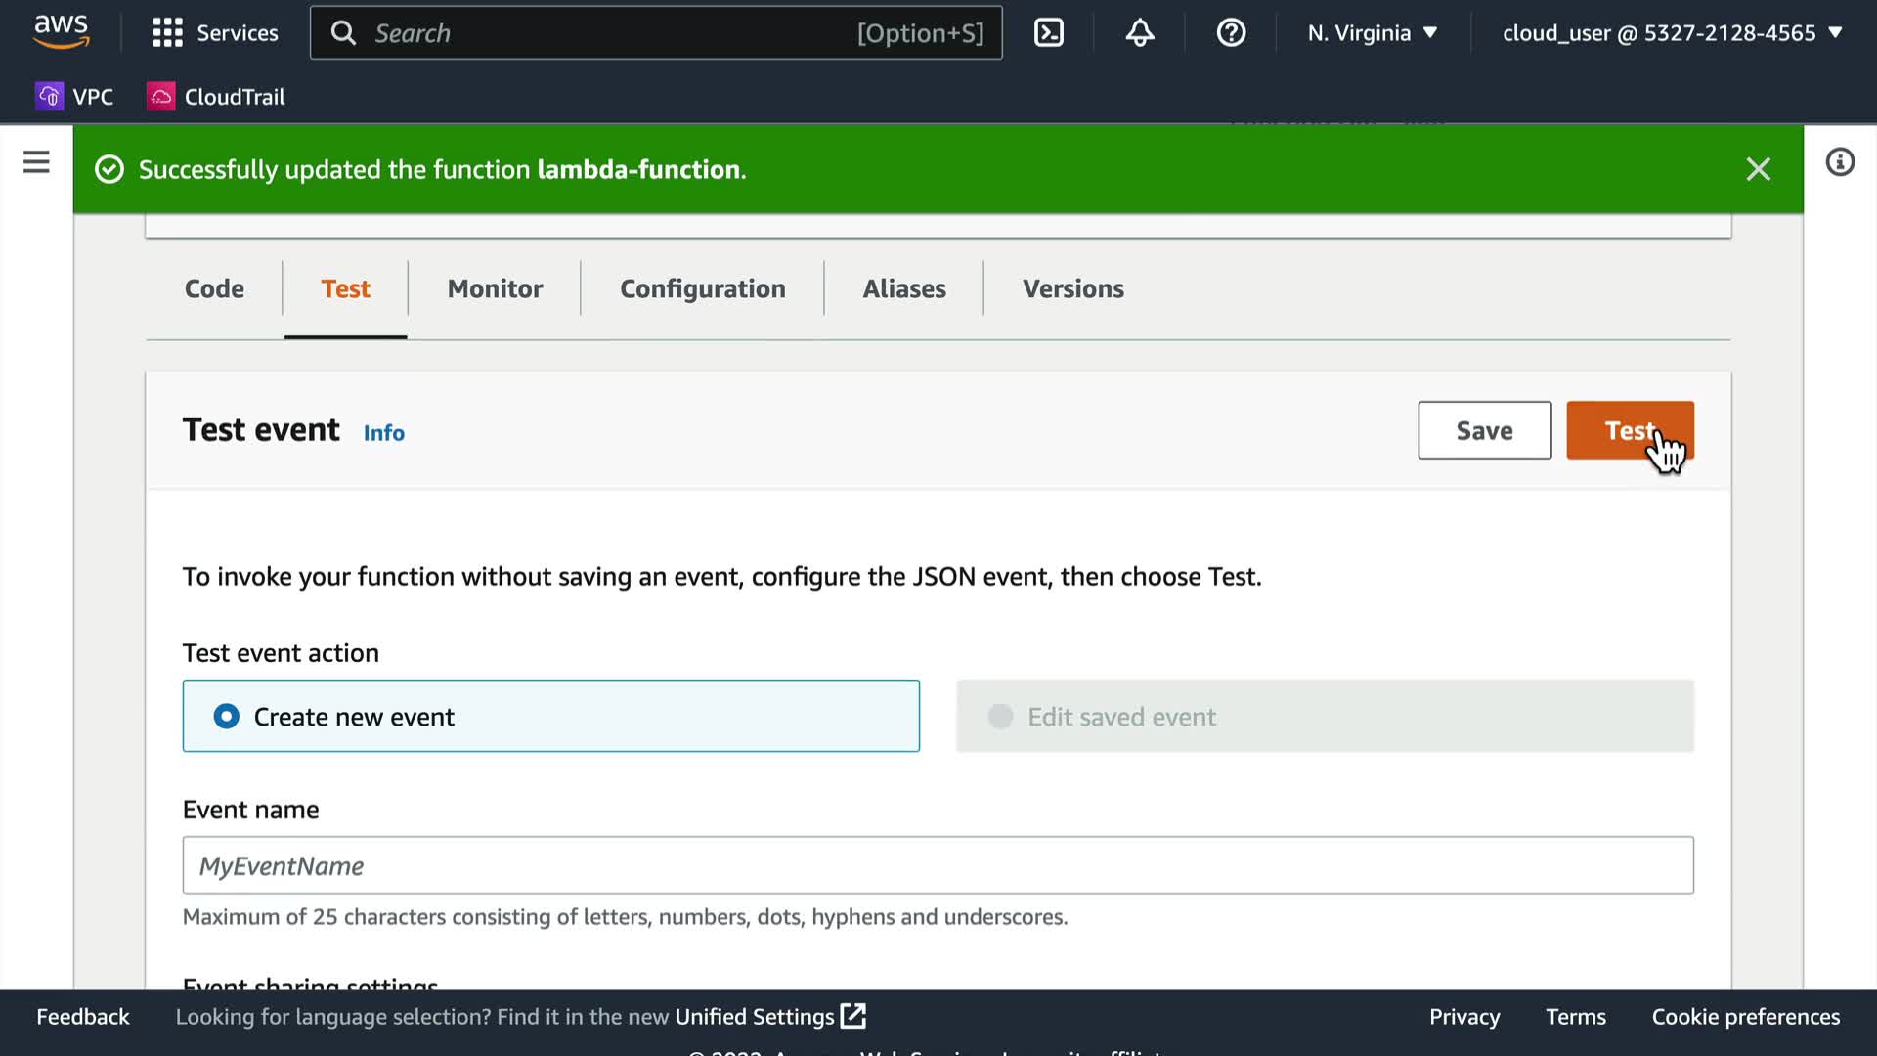Open the Info link beside Test event

383,432
